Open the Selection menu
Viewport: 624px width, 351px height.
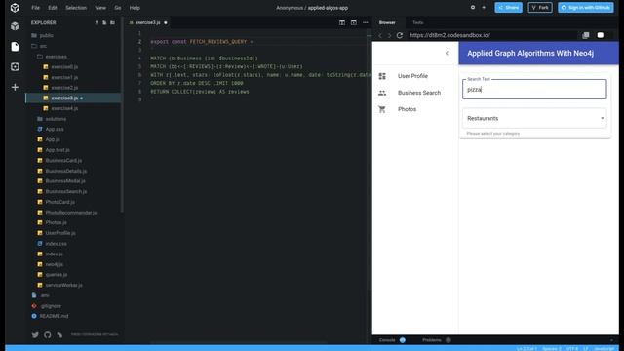pos(76,8)
